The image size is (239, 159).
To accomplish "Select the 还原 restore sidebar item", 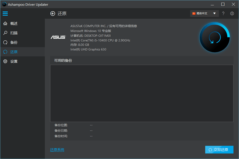I will point(14,52).
